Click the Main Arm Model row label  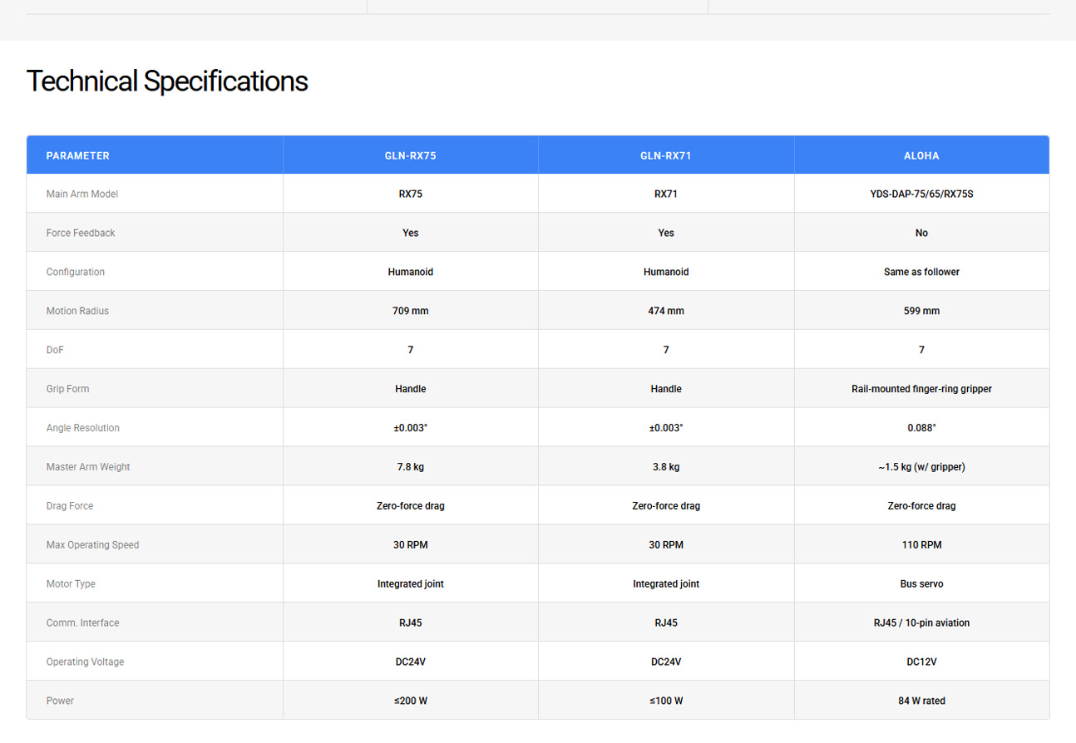pos(82,194)
